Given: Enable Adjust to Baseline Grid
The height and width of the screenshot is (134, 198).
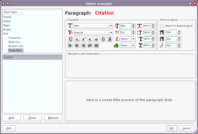Looking at the screenshot, I should click(x=162, y=26).
